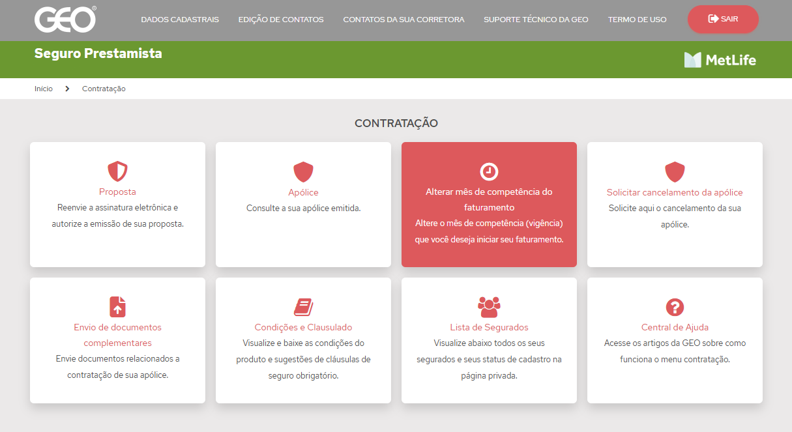Open Condições e Clausulado link
This screenshot has width=792, height=432.
pos(303,327)
